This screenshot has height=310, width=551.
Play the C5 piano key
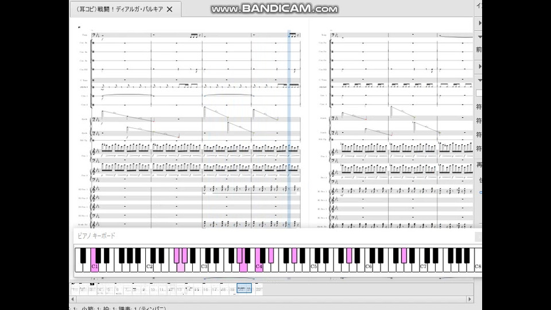coord(313,267)
